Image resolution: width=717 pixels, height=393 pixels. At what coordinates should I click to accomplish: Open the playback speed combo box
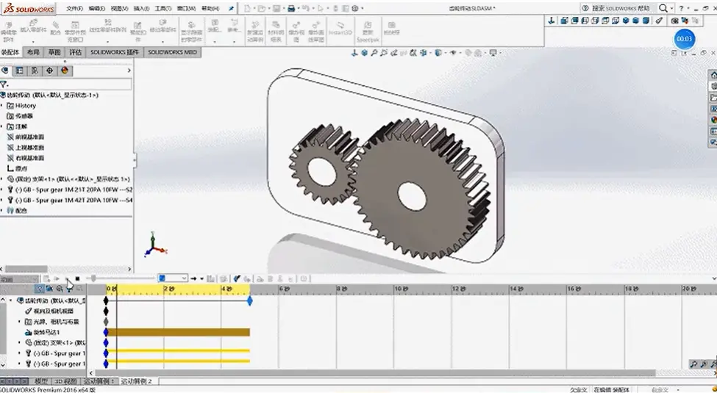[x=172, y=278]
